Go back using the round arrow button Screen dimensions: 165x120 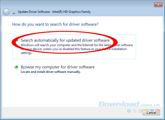click(6, 12)
